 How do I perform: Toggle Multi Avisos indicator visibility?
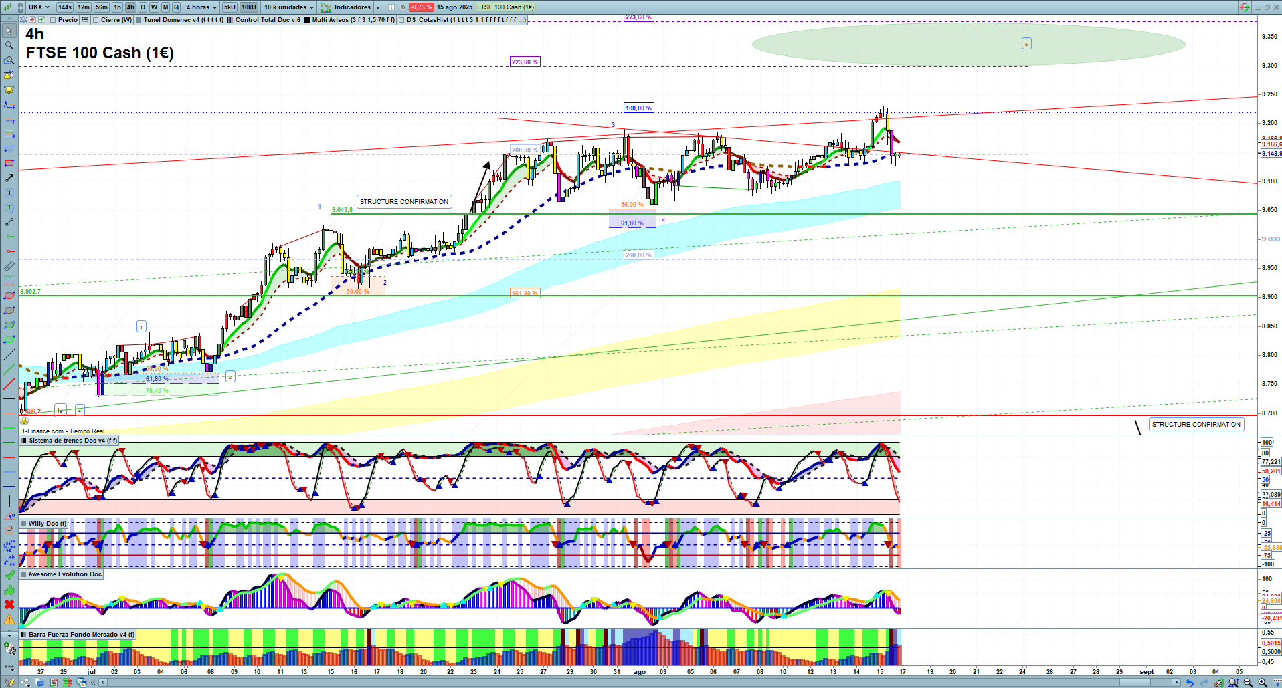(x=307, y=20)
